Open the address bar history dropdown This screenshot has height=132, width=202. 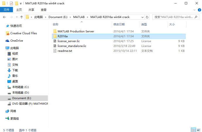142,17
